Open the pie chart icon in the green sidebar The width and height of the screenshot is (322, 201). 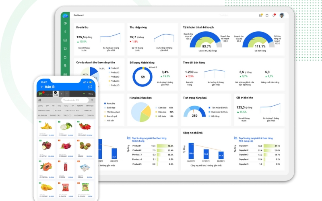click(x=65, y=23)
